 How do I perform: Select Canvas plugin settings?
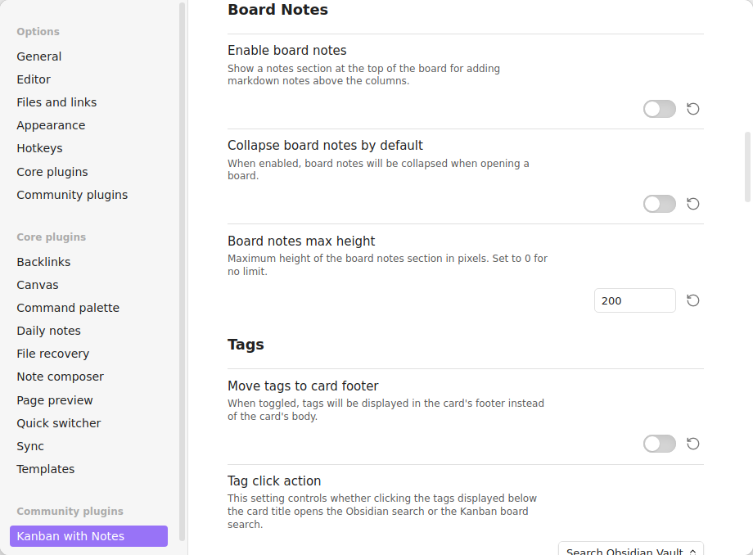[89, 285]
